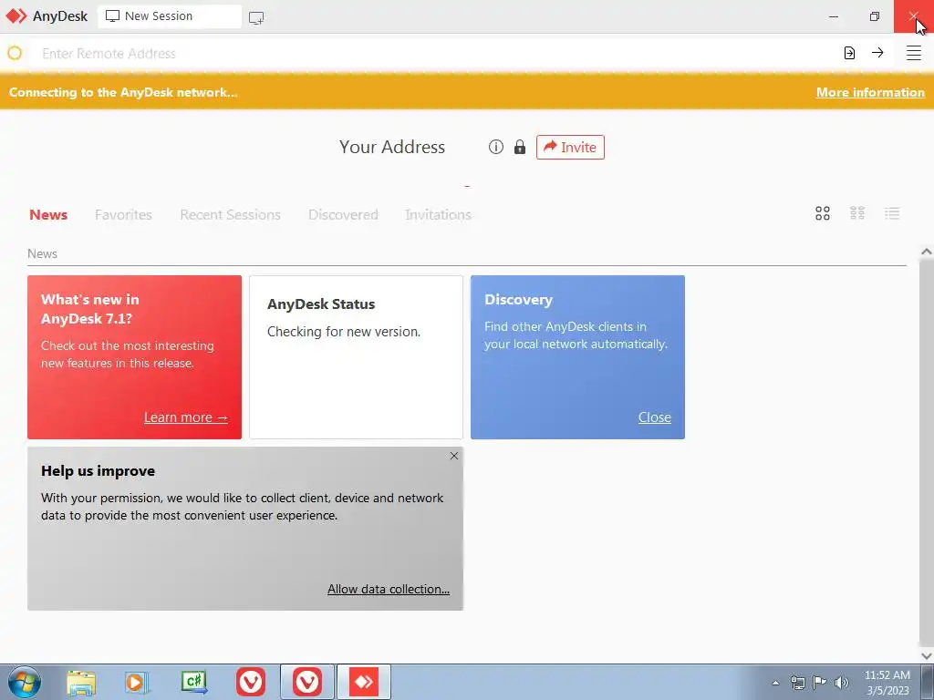
Task: Switch to the active Vivaldi window in taskbar
Action: tap(307, 682)
